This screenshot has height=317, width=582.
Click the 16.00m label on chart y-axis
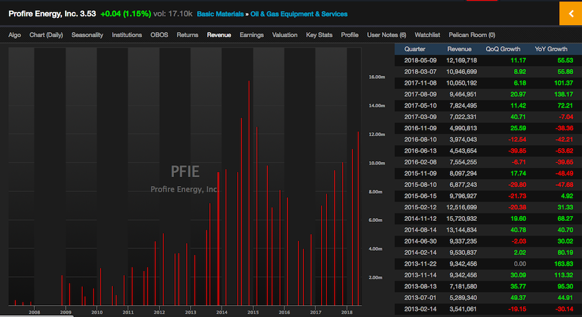click(377, 77)
